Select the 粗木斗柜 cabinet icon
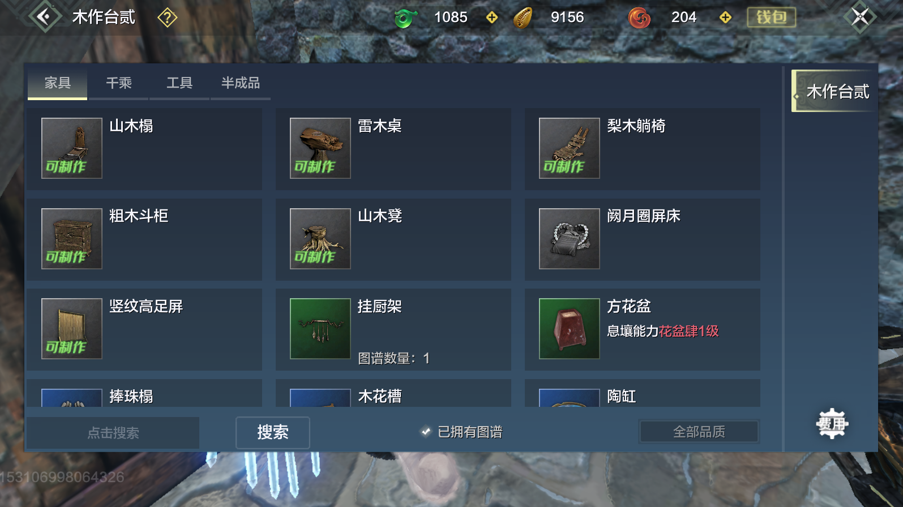 pyautogui.click(x=72, y=239)
